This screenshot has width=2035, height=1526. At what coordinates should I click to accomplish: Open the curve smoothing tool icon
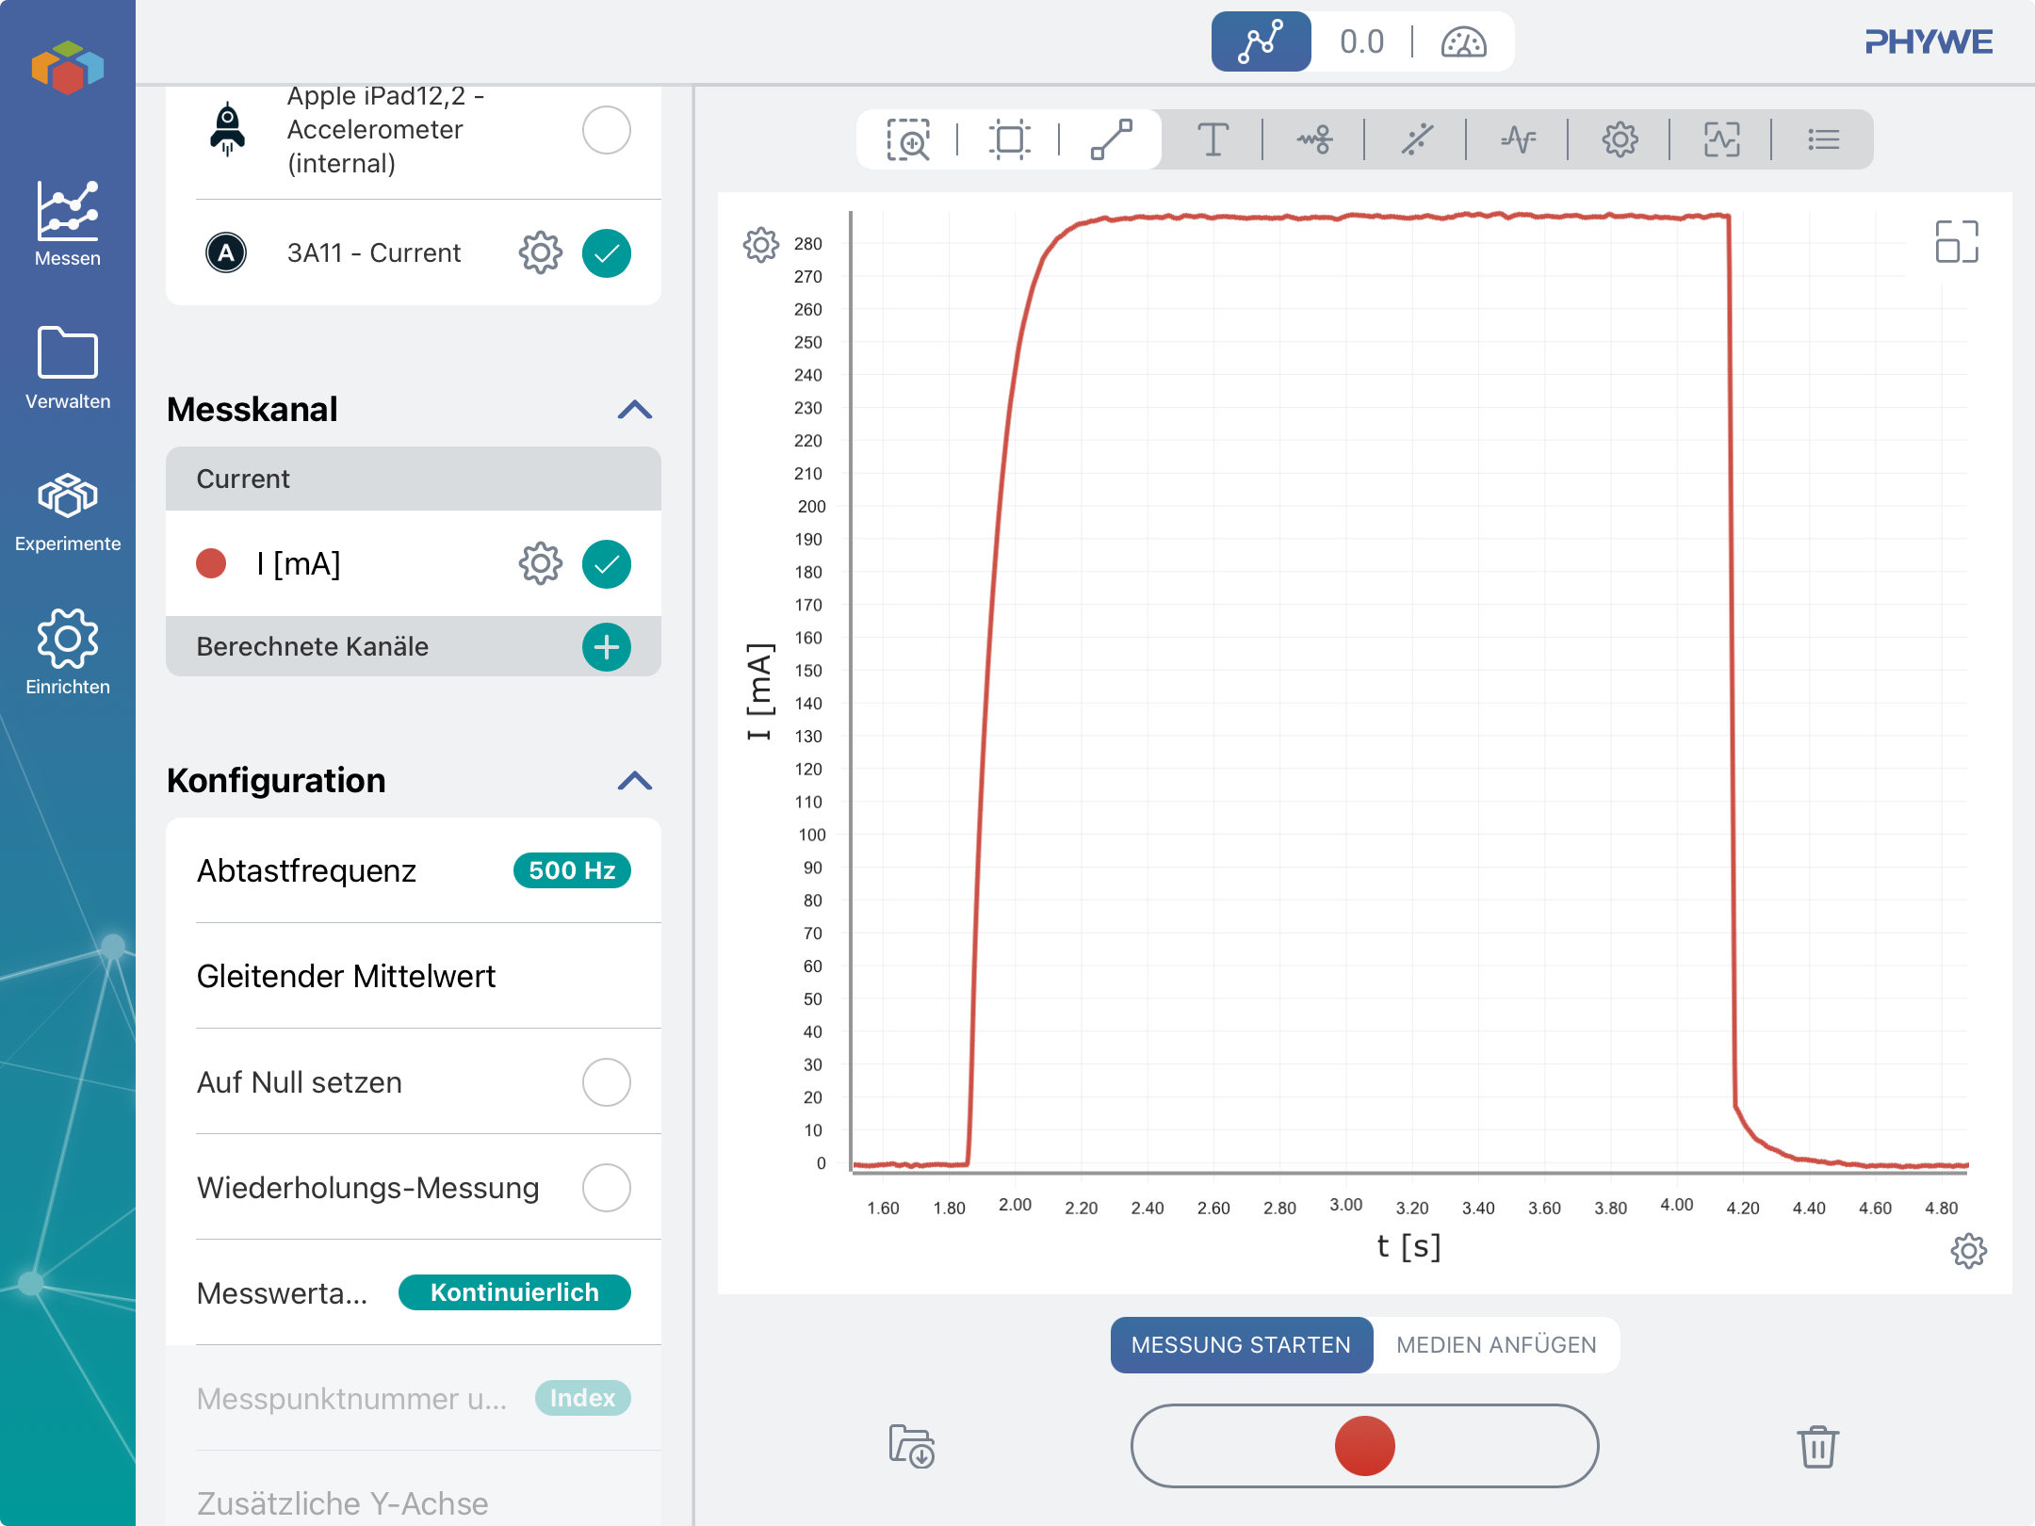[1314, 140]
